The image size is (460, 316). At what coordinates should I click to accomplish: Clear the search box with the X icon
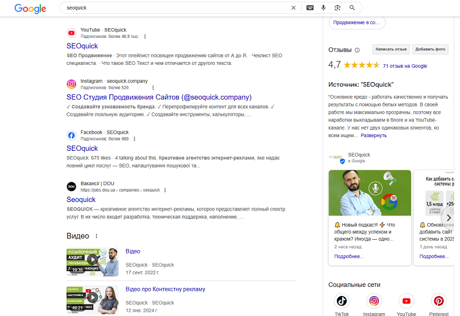pyautogui.click(x=293, y=8)
